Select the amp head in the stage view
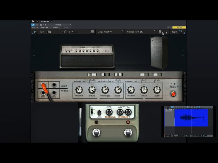This screenshot has width=218, height=163. [x=87, y=57]
